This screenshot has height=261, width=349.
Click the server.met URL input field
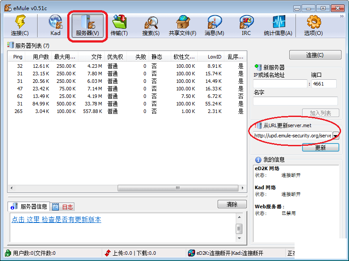click(x=292, y=136)
